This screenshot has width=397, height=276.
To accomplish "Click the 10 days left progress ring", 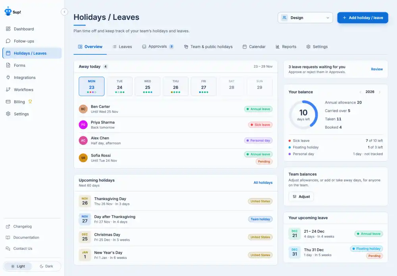I will pyautogui.click(x=303, y=115).
